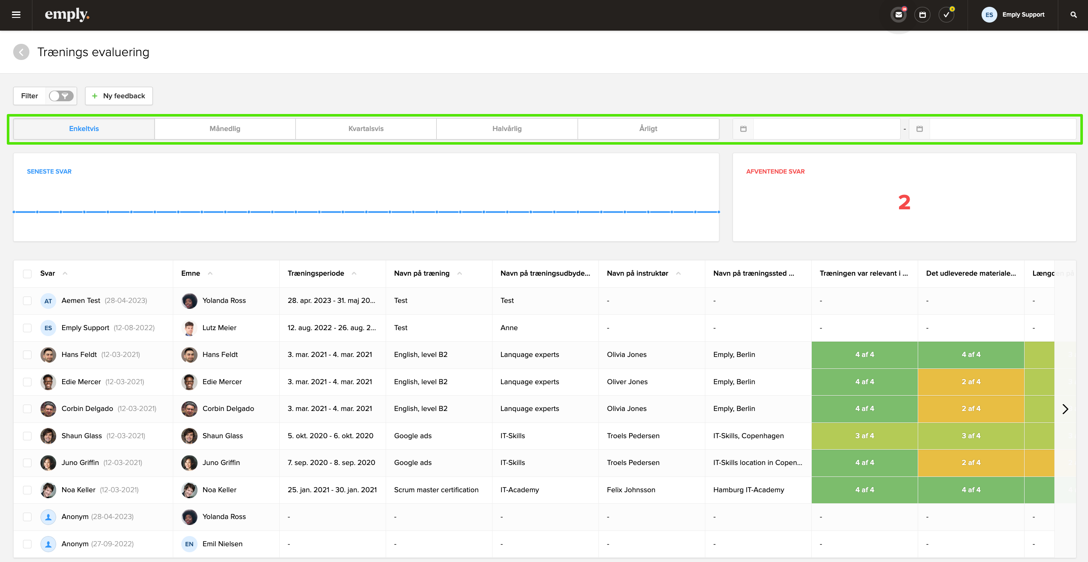1088x562 pixels.
Task: Click the end date calendar icon
Action: pyautogui.click(x=919, y=129)
